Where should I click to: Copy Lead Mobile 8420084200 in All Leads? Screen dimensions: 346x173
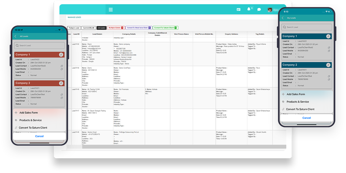click(x=61, y=69)
